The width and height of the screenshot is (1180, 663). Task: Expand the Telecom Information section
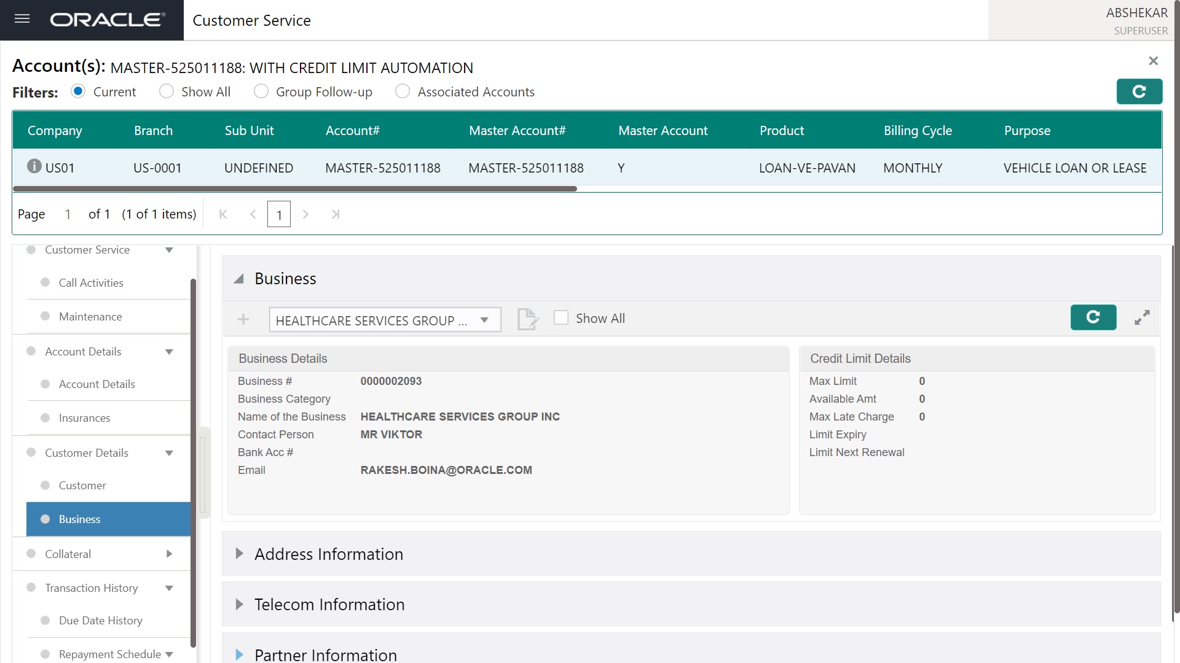point(240,604)
